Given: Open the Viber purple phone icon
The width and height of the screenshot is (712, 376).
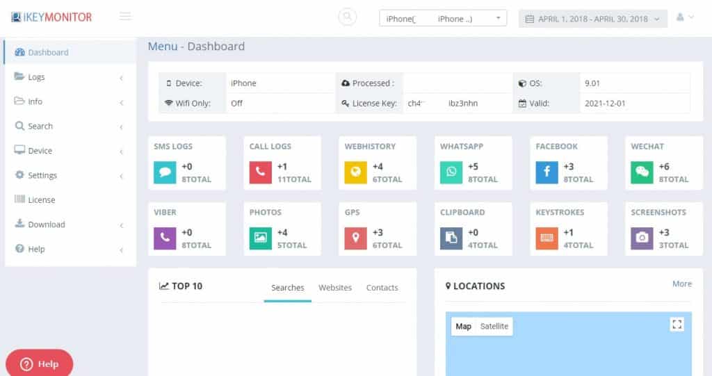Looking at the screenshot, I should coord(165,238).
